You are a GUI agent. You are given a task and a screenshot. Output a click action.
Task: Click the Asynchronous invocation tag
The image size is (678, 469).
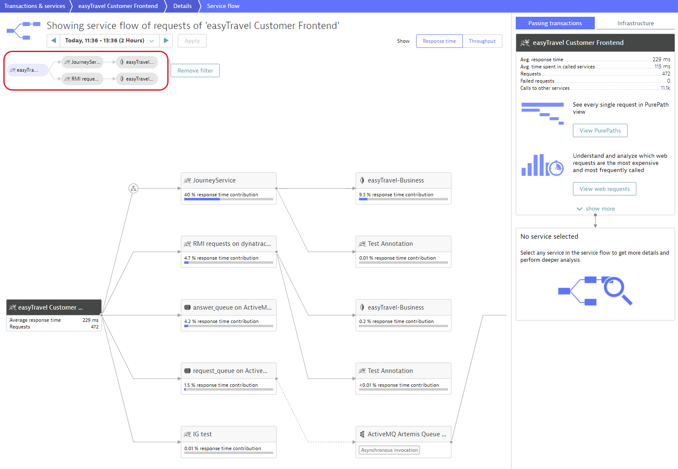pos(389,450)
